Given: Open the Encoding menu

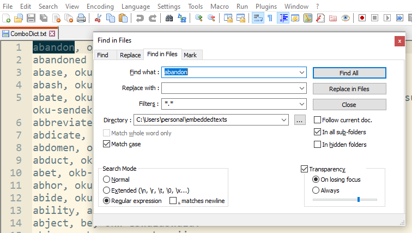Looking at the screenshot, I should 100,7.
